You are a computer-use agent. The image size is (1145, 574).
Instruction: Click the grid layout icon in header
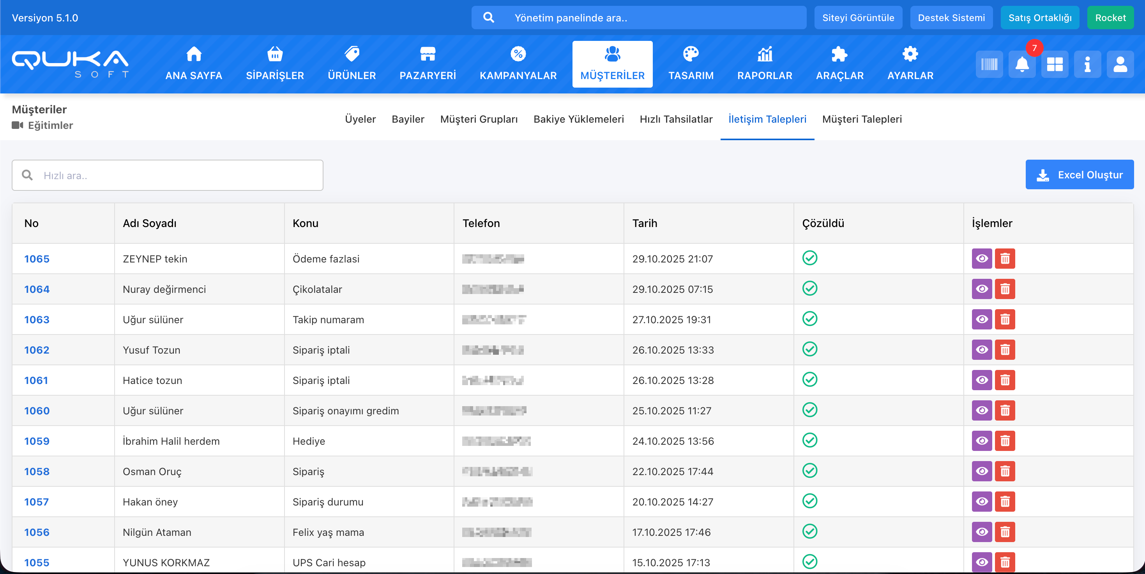pos(1054,64)
